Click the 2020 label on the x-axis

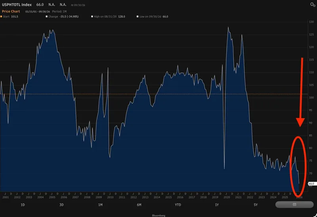227,197
